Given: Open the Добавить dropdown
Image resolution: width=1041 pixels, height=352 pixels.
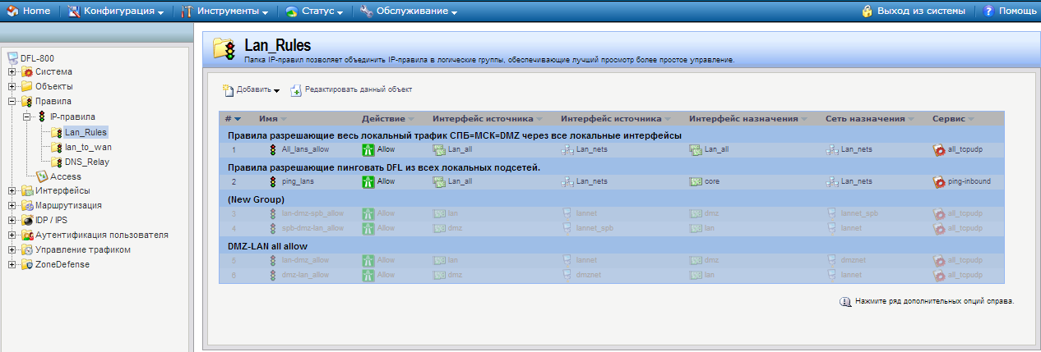Looking at the screenshot, I should [x=252, y=89].
